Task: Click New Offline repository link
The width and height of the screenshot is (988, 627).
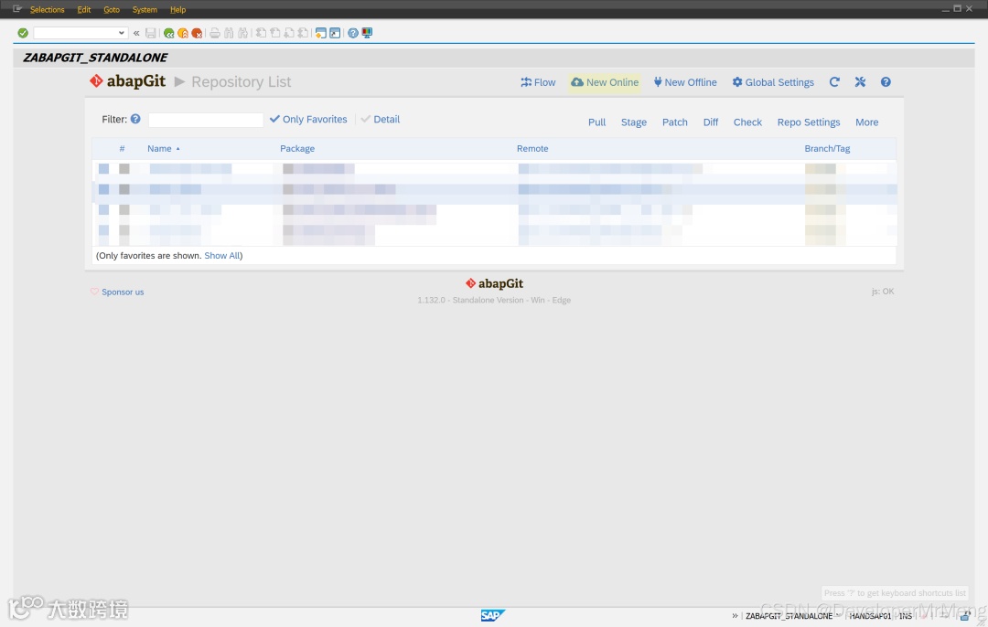Action: click(x=685, y=82)
